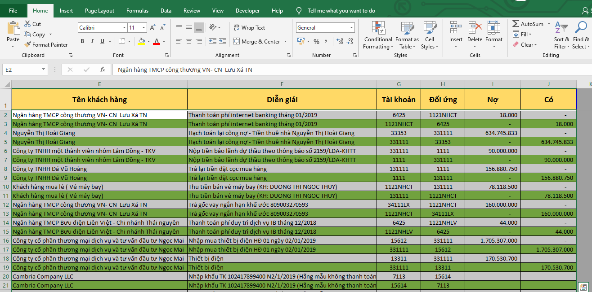Open the Insert Function dialog
Screen dimensions: 592x292
pyautogui.click(x=103, y=70)
